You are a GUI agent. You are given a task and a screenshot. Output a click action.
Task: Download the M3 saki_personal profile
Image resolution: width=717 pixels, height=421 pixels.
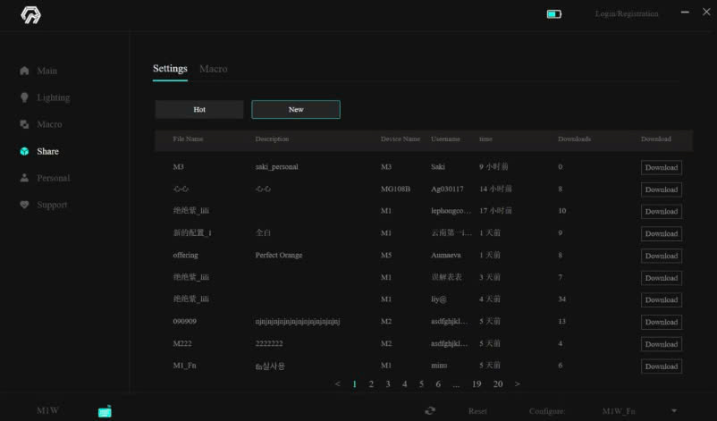[661, 167]
